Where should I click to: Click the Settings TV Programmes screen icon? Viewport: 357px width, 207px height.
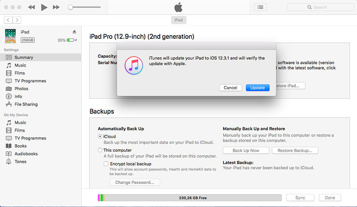point(9,81)
